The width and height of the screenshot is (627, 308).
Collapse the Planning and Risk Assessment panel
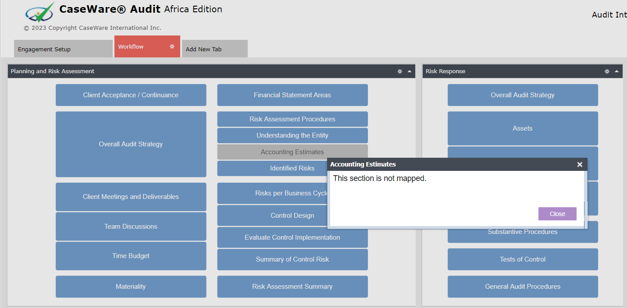point(410,71)
